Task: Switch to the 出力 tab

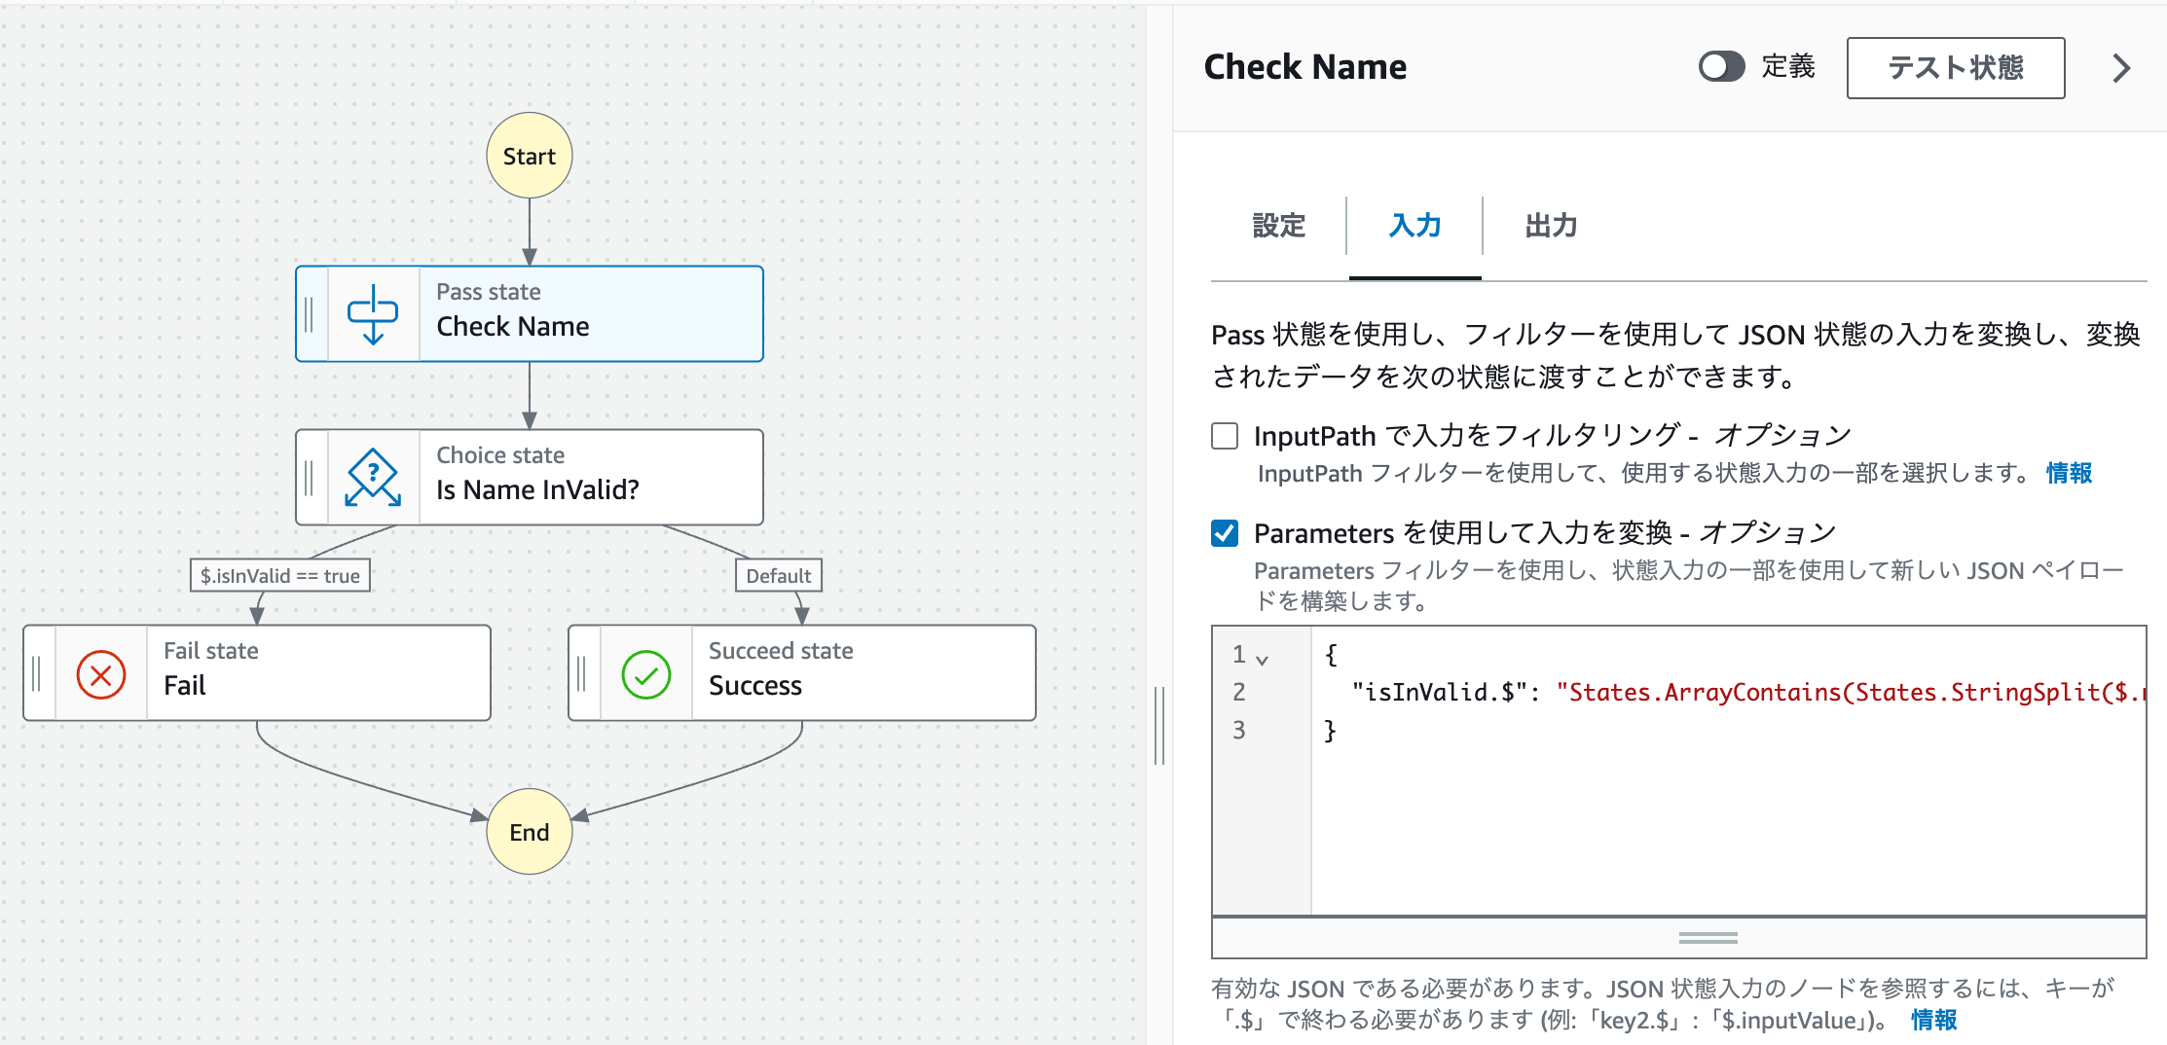Action: pyautogui.click(x=1551, y=226)
